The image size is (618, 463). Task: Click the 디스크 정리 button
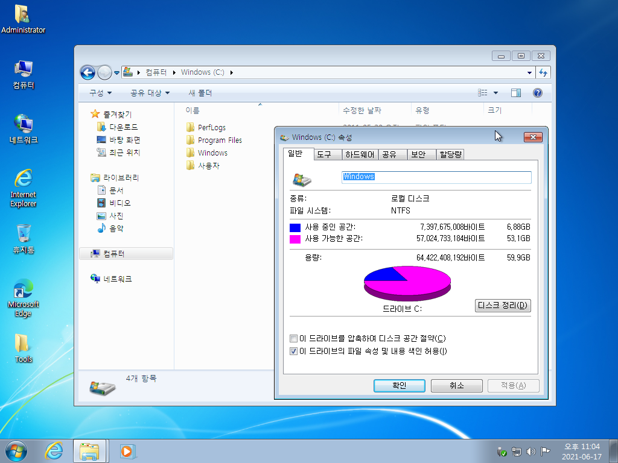tap(503, 306)
